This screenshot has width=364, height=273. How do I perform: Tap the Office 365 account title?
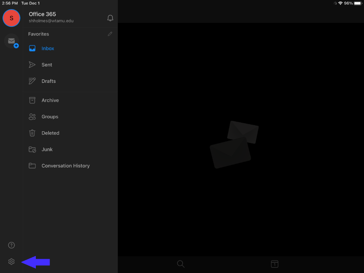tap(42, 14)
